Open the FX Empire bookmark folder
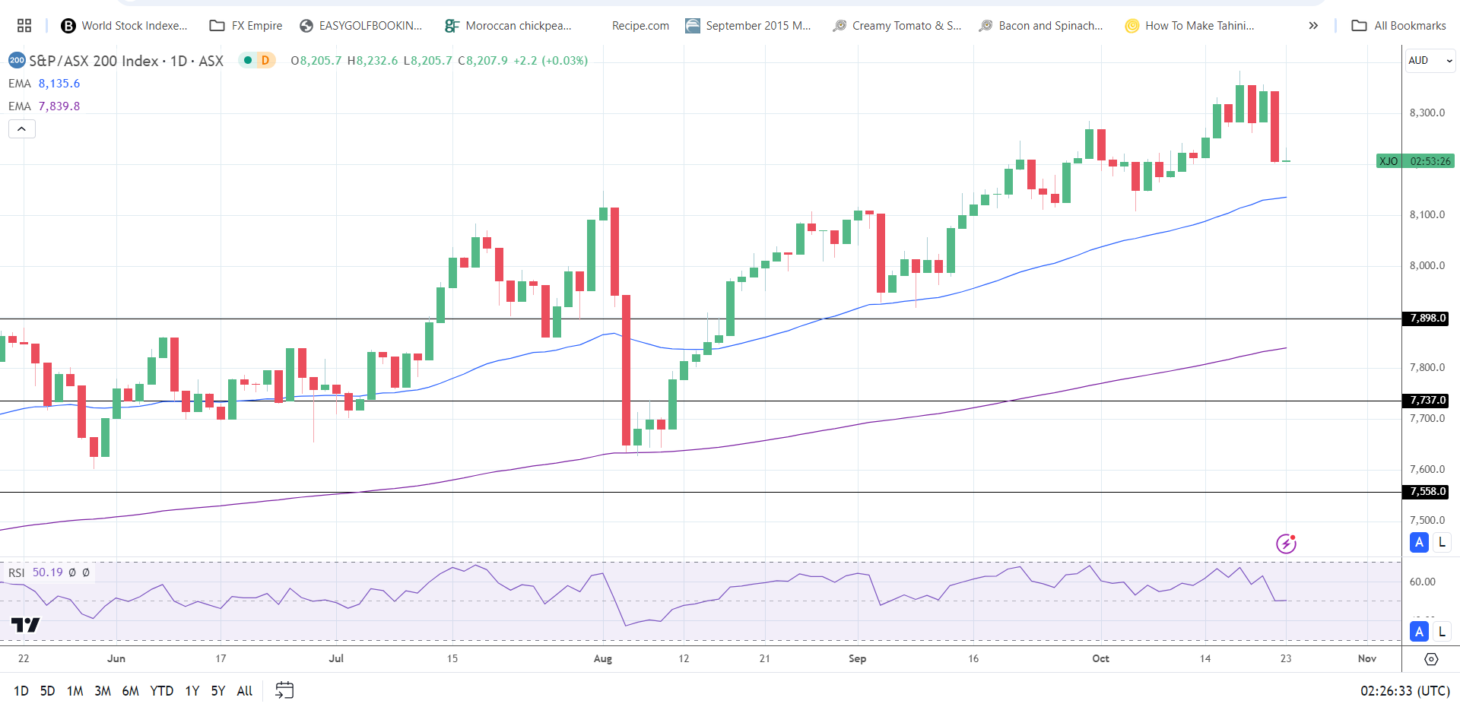The image size is (1460, 707). tap(246, 26)
